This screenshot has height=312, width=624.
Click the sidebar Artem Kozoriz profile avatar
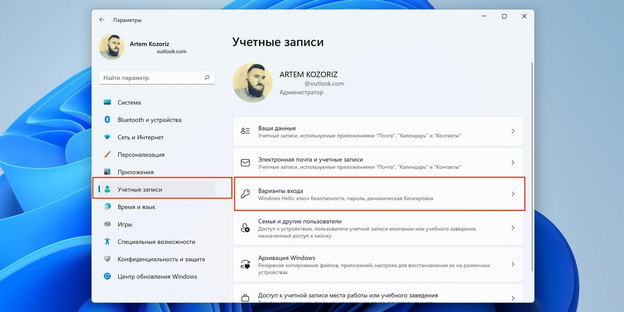click(x=112, y=47)
